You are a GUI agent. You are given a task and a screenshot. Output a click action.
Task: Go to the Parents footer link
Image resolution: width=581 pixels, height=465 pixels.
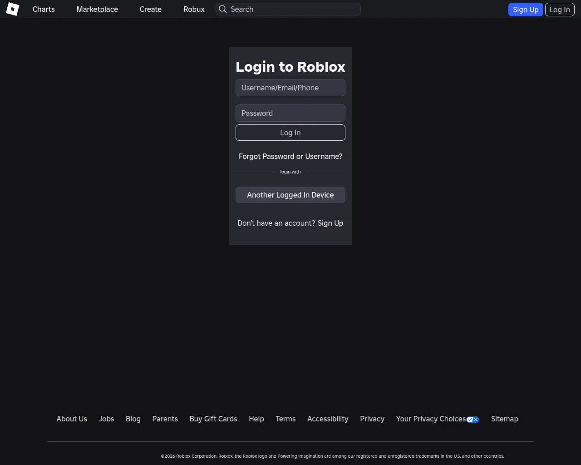pyautogui.click(x=165, y=419)
